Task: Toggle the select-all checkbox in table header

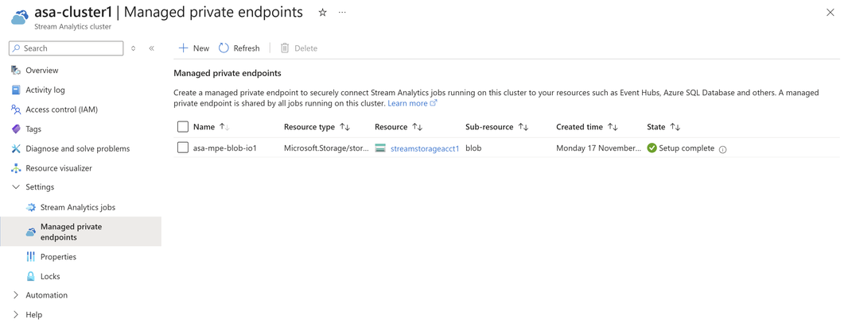Action: tap(183, 127)
